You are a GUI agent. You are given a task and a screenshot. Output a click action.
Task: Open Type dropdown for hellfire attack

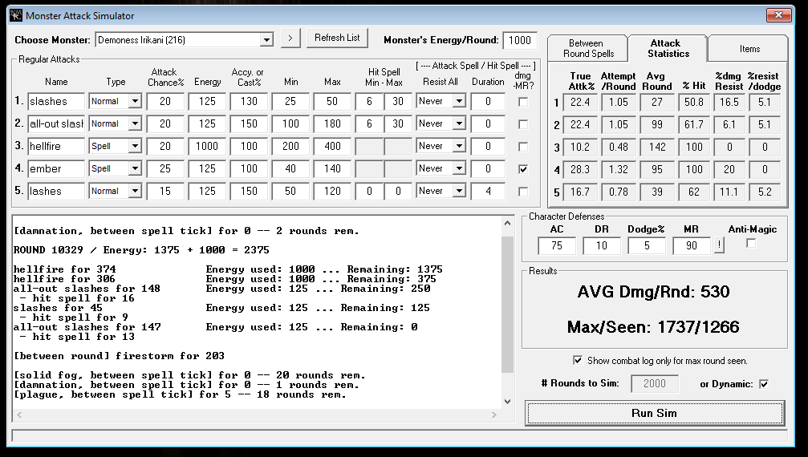click(134, 147)
